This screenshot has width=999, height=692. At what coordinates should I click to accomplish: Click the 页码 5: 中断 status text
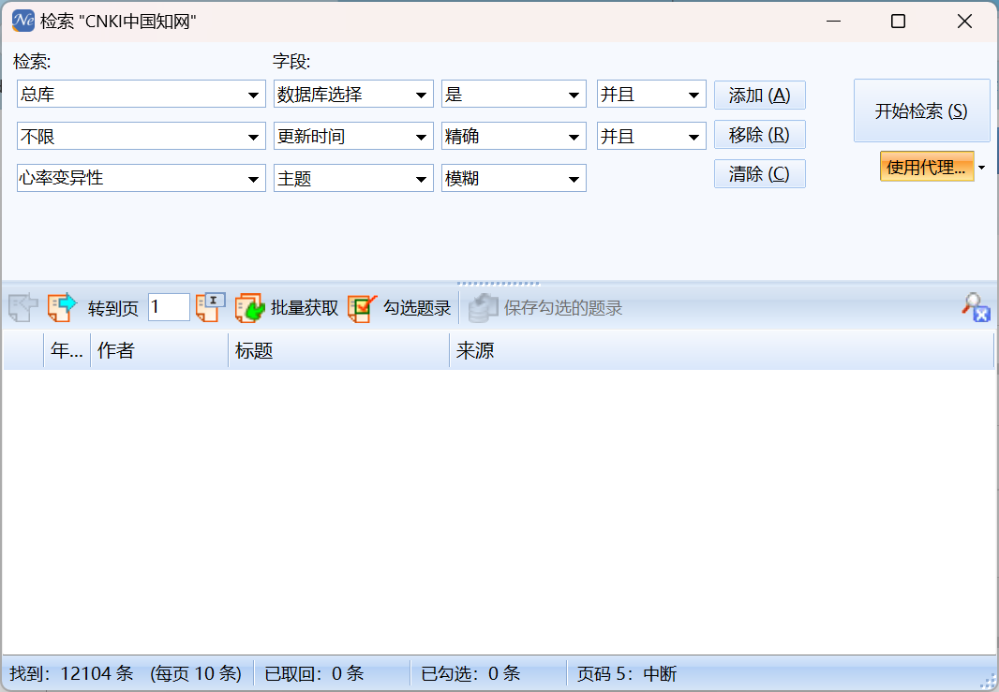pos(627,673)
